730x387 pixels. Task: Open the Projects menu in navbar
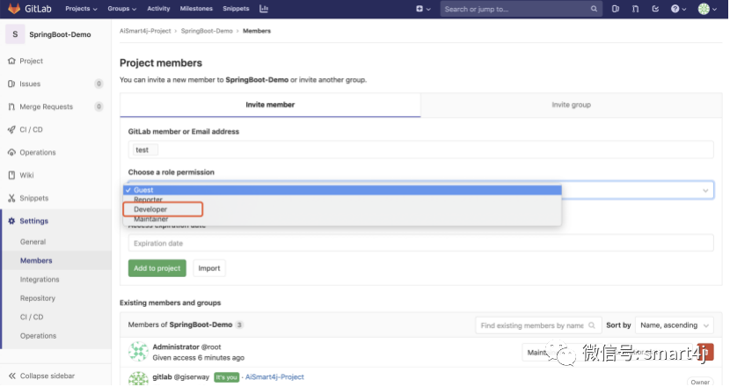[81, 9]
